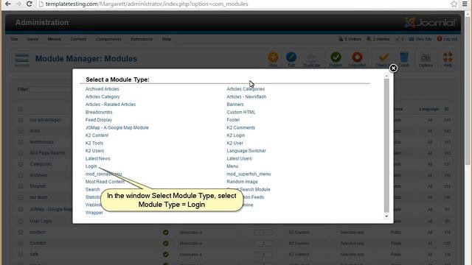Select the K2 Tools module type
Viewport: 472px width, 265px height.
[x=94, y=143]
